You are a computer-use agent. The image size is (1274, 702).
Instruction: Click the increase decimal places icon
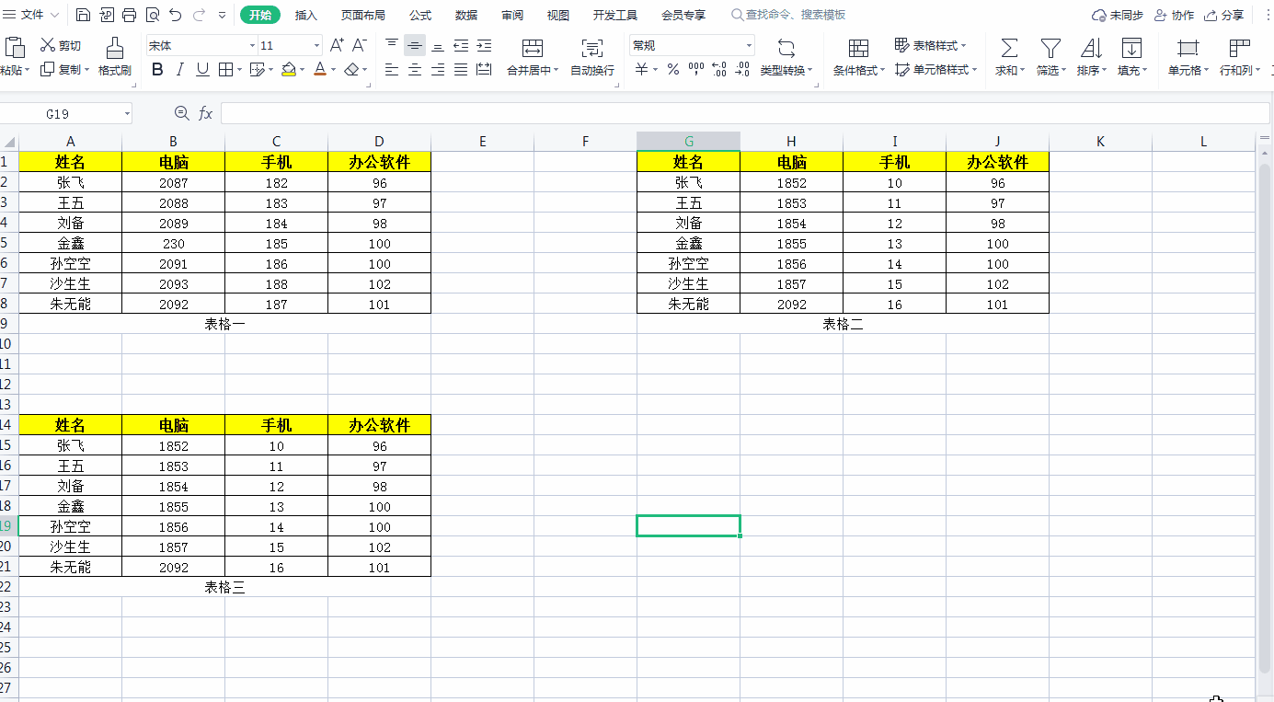pos(719,69)
